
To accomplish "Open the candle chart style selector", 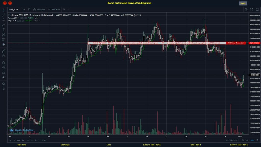I will tap(29, 9).
